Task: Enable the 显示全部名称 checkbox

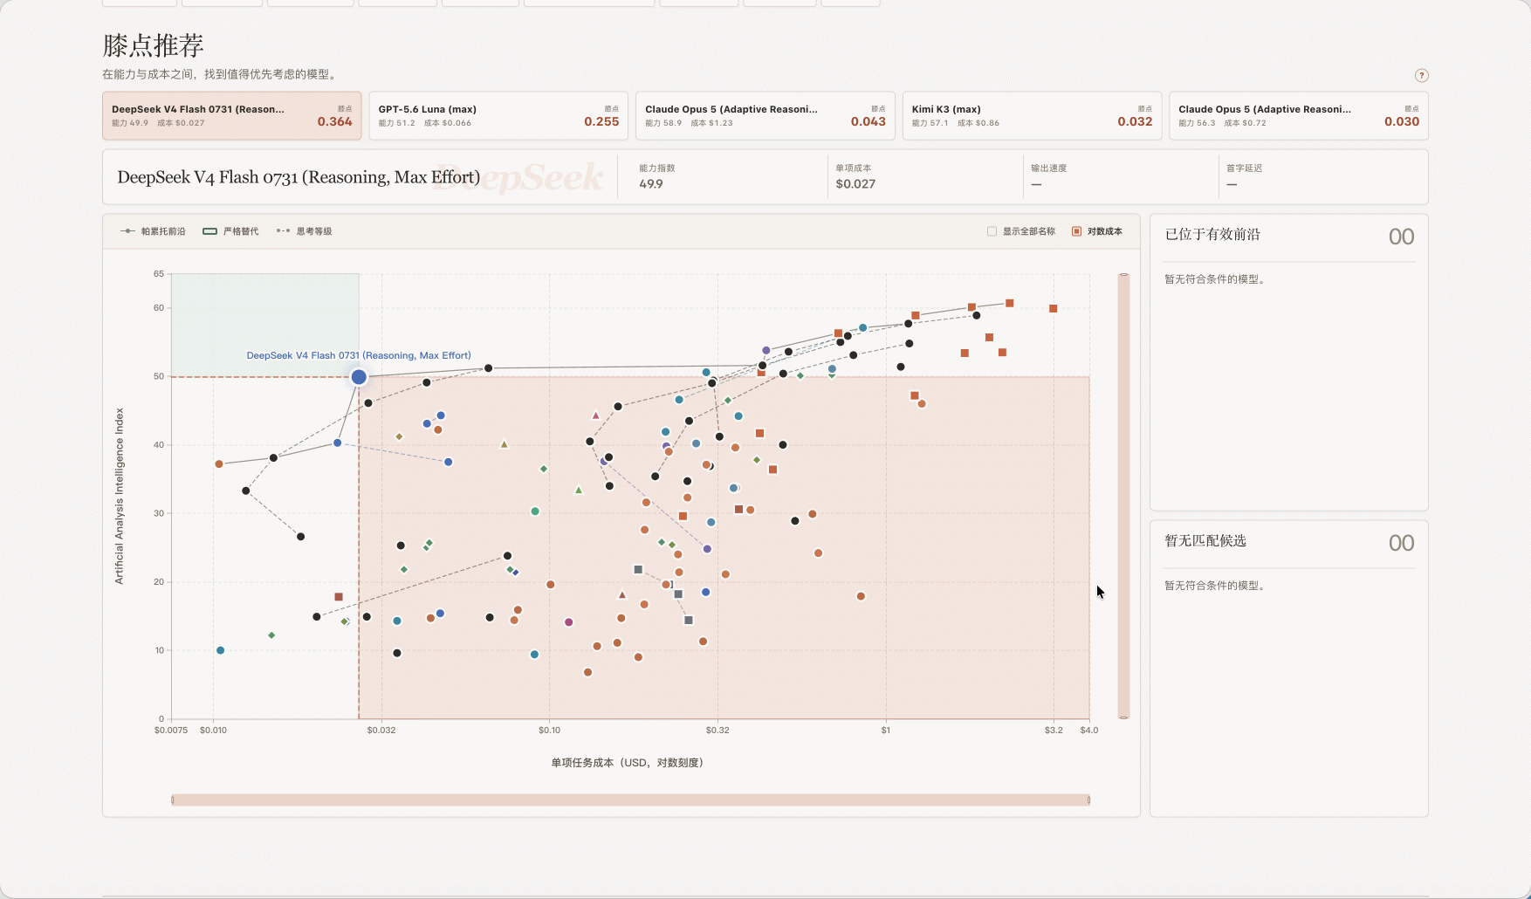Action: click(x=992, y=231)
